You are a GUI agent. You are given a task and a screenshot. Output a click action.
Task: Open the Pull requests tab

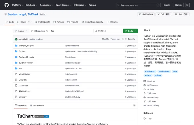42,22
